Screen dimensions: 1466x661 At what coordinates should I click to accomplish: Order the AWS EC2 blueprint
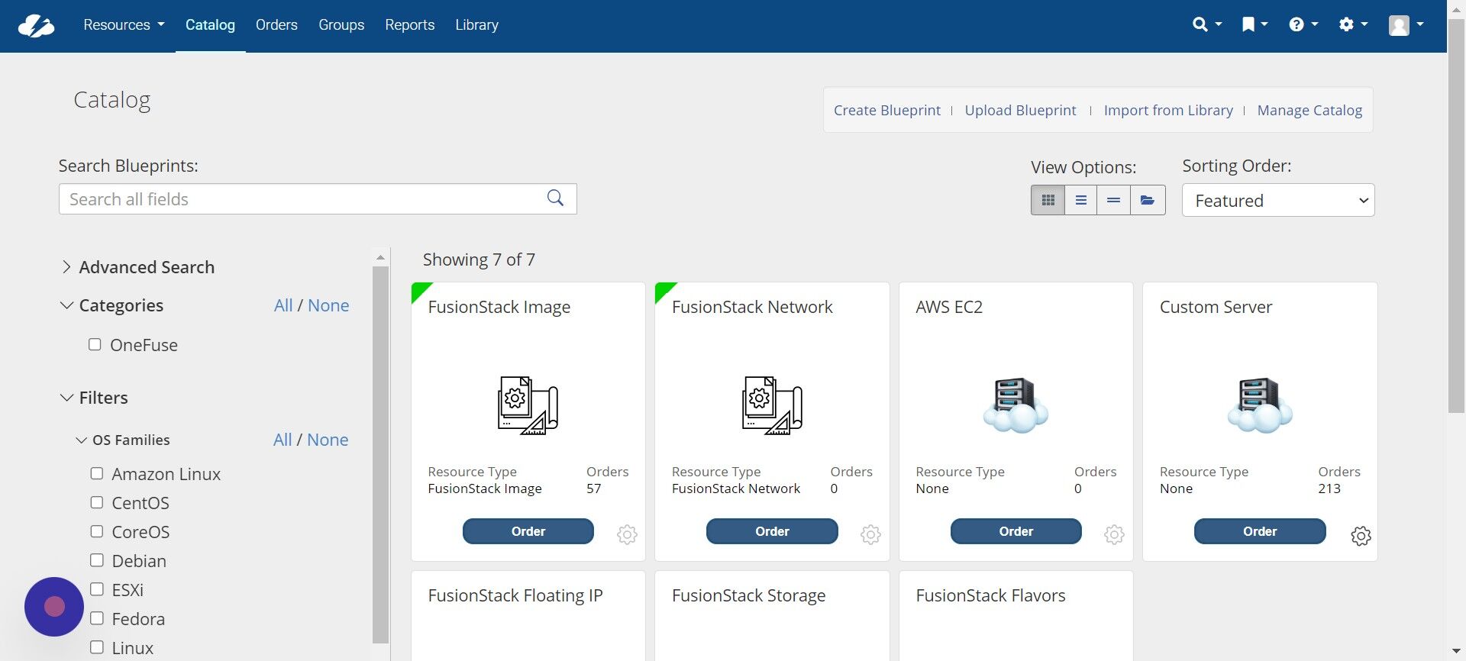(1016, 531)
